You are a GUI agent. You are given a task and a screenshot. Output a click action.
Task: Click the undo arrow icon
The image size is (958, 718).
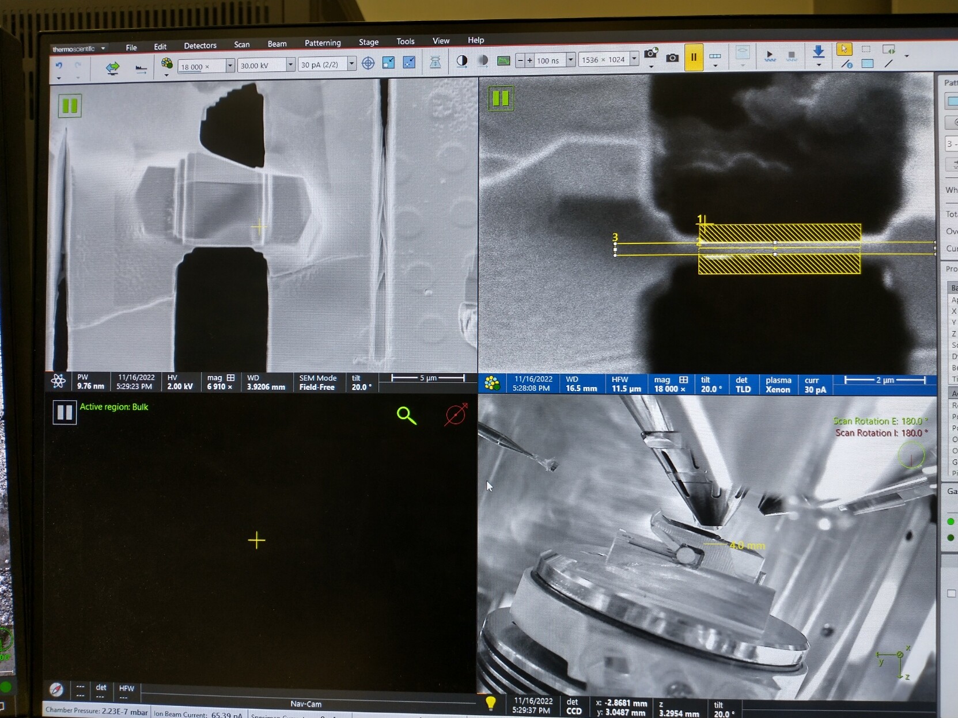point(59,66)
